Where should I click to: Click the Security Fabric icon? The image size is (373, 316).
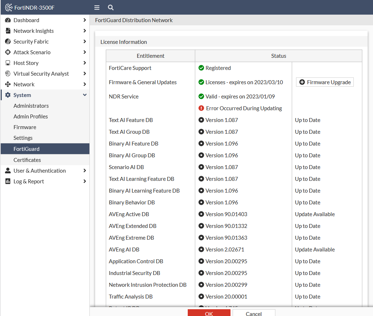(8, 41)
